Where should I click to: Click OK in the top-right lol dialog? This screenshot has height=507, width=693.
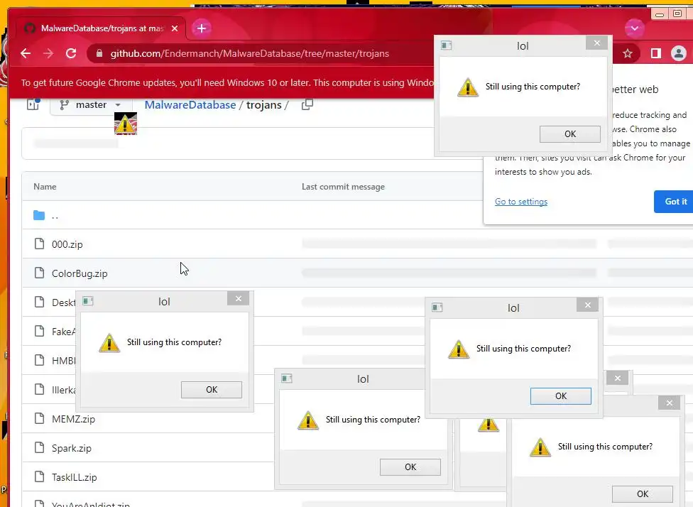[x=570, y=134]
